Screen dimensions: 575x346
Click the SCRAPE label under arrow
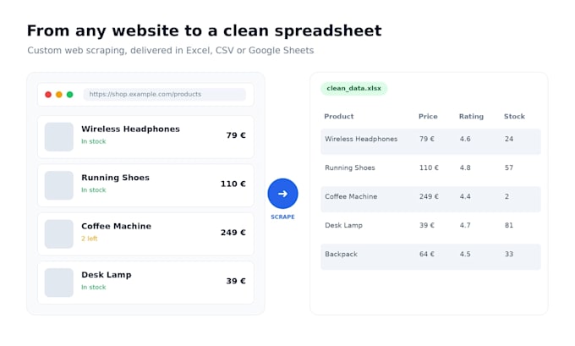(282, 217)
